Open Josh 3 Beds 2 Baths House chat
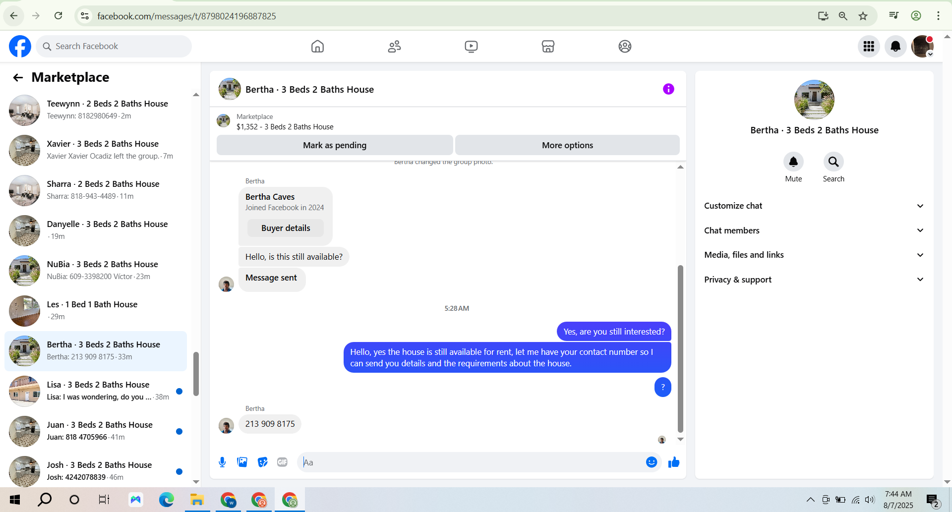 click(96, 471)
